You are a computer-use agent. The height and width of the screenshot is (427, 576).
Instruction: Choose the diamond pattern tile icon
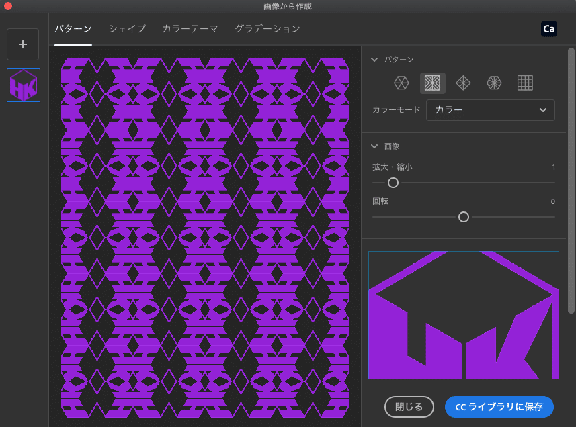(463, 83)
